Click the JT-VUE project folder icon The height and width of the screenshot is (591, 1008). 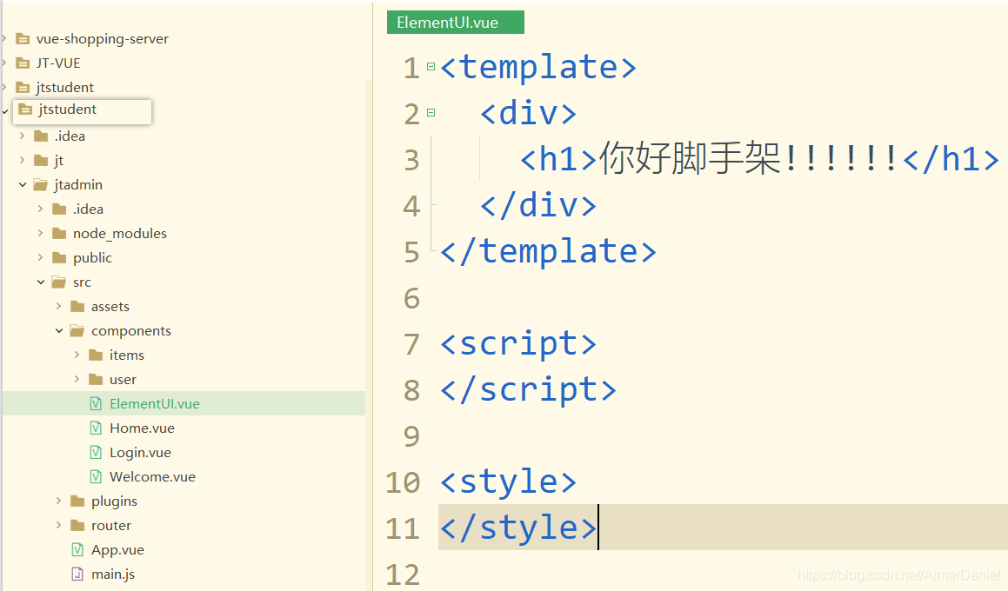23,63
